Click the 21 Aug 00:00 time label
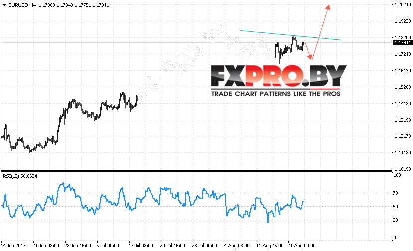This screenshot has width=413, height=251. tap(302, 246)
